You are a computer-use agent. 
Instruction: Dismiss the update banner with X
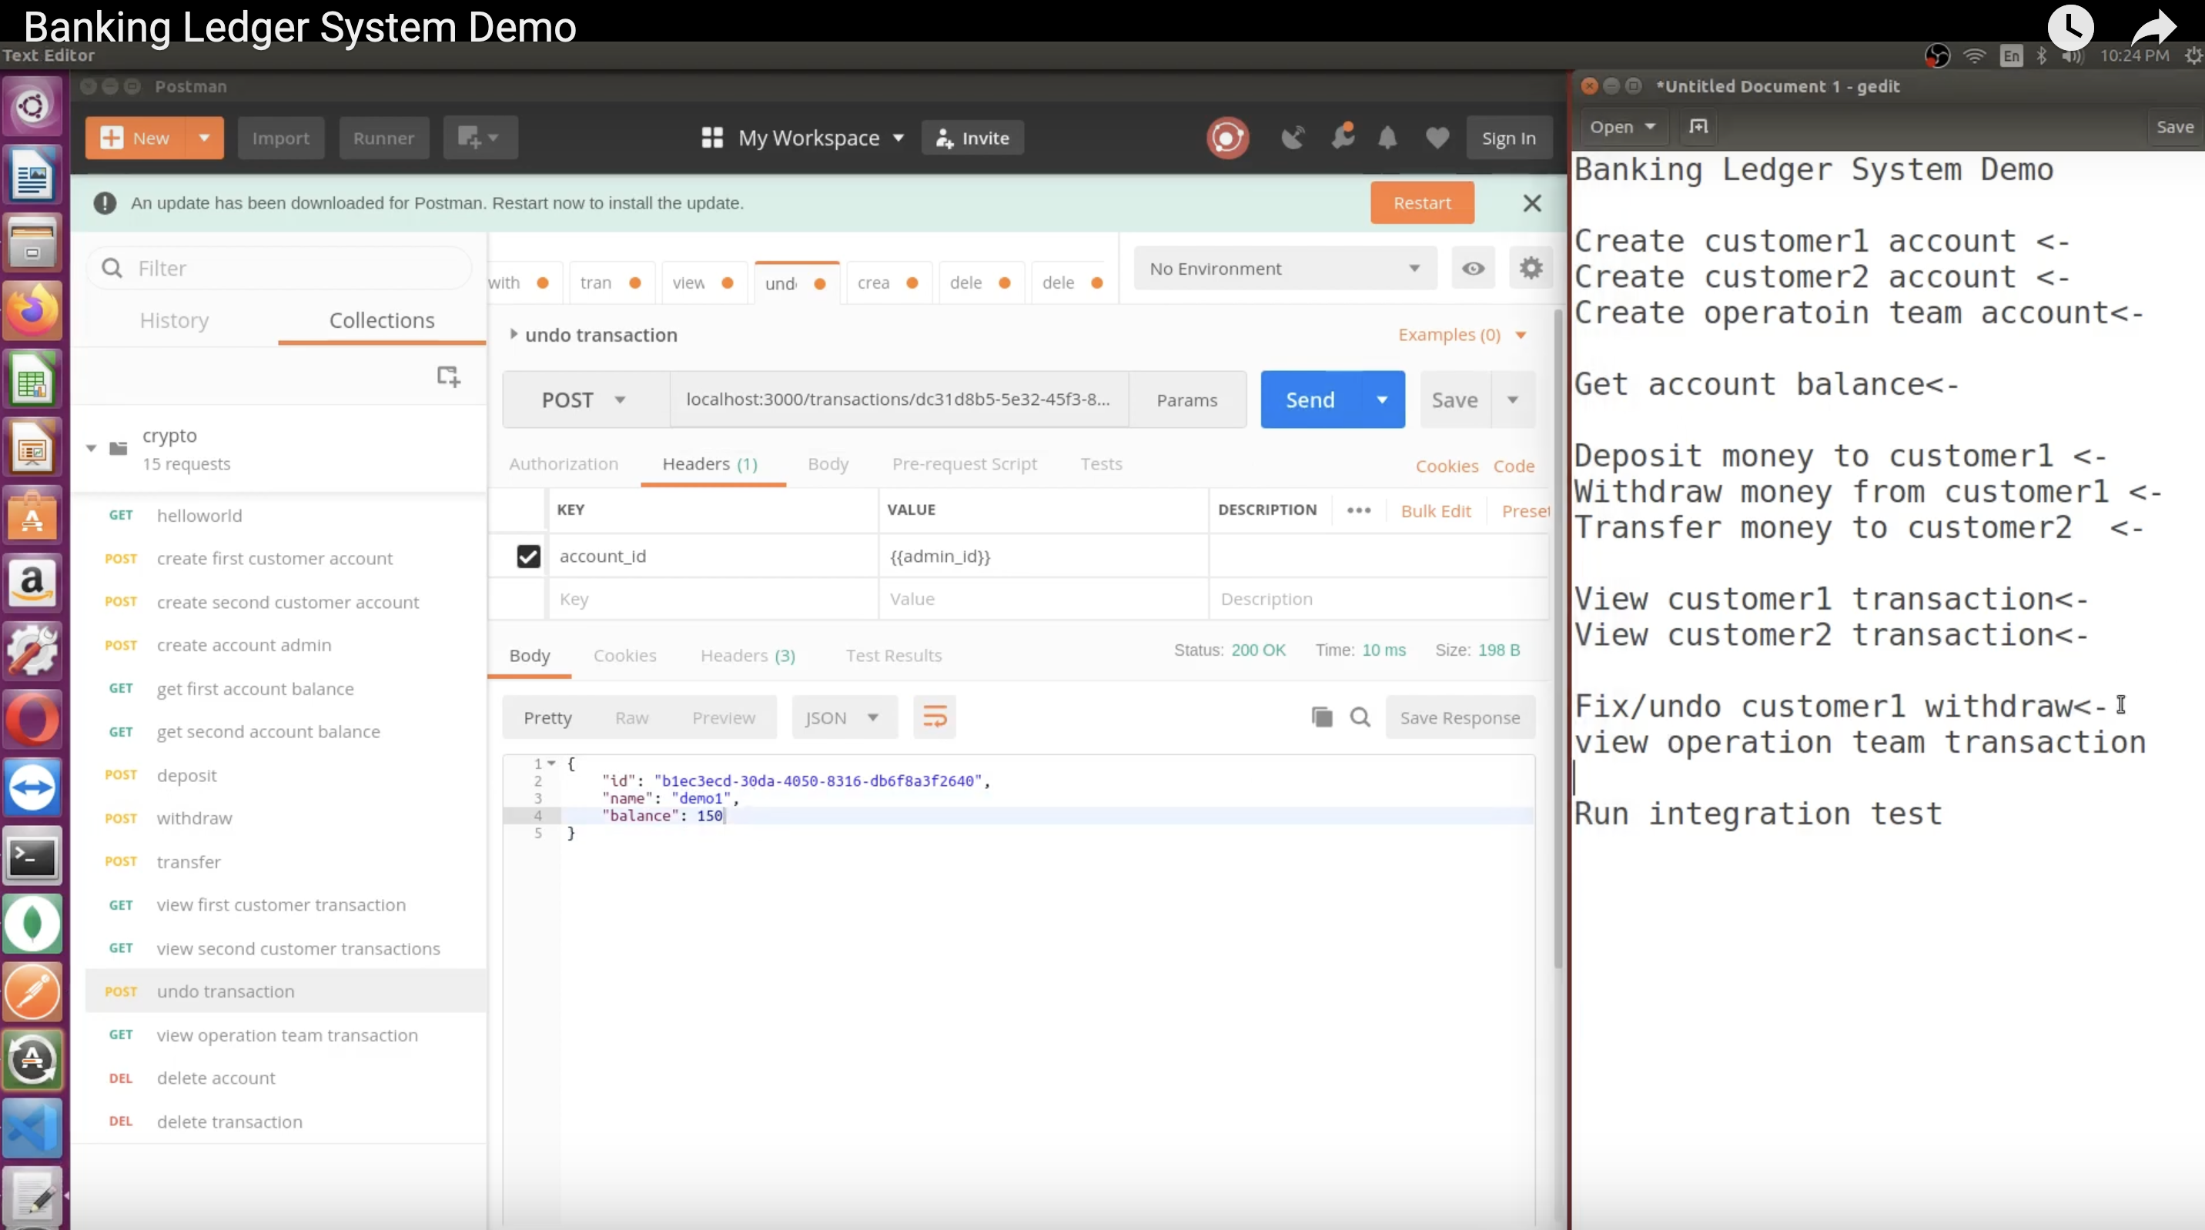[x=1532, y=203]
